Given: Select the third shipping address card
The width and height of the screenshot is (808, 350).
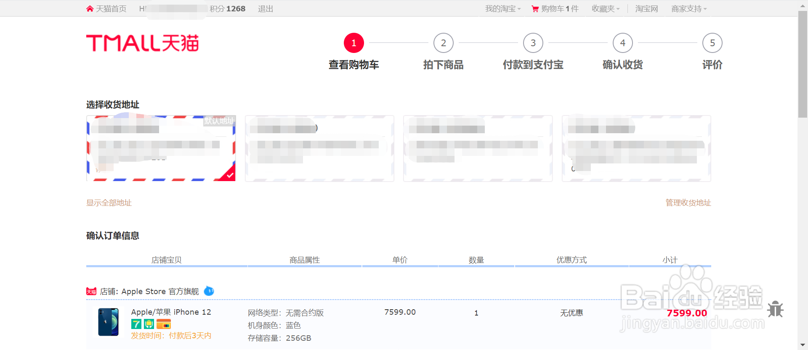Looking at the screenshot, I should tap(478, 148).
